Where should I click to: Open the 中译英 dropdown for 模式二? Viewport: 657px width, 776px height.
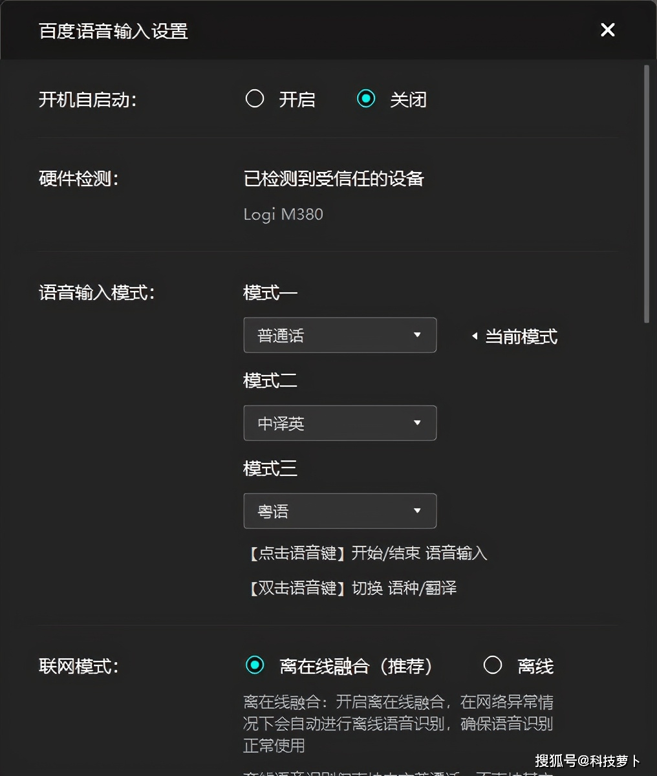[x=339, y=423]
